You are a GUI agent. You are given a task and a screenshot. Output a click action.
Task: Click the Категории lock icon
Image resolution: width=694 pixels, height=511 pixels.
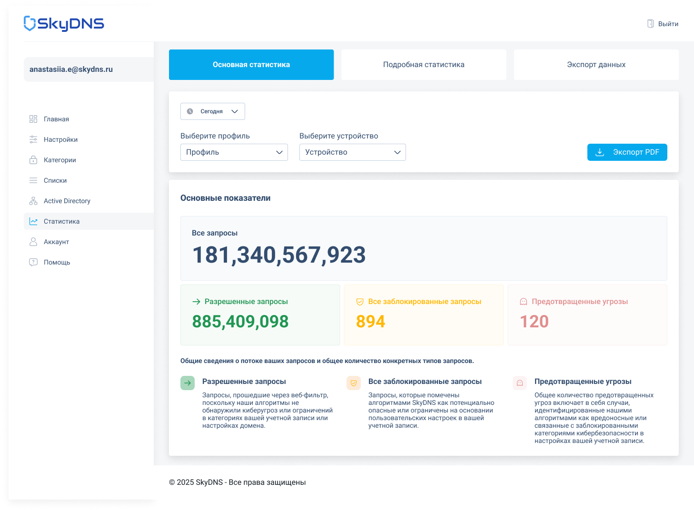click(33, 160)
